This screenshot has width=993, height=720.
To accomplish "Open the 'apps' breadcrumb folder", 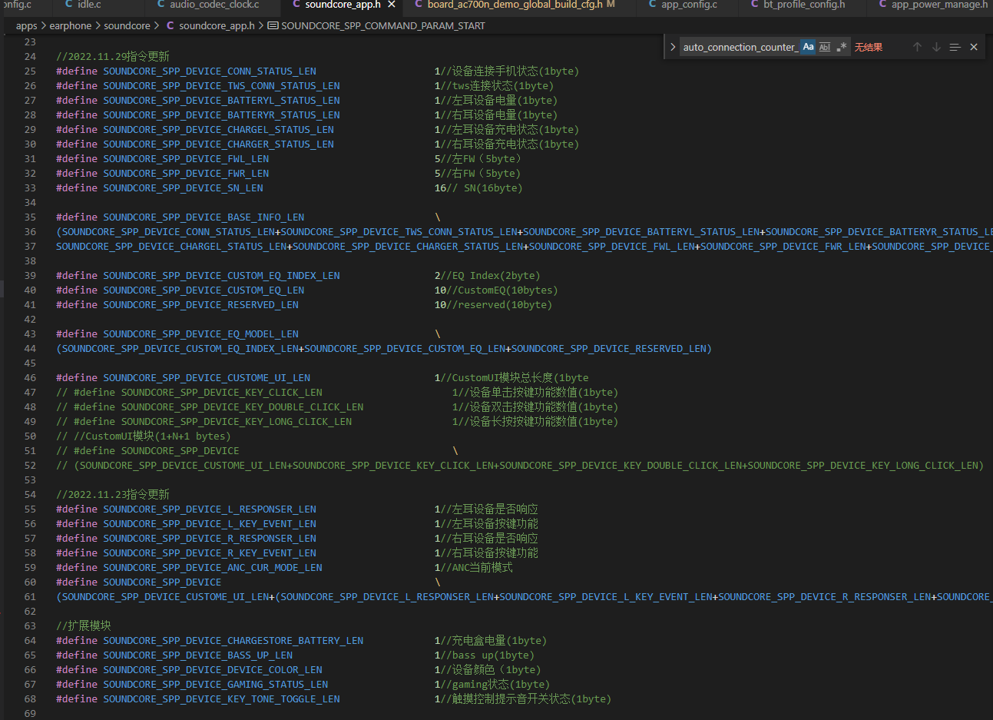I will (27, 26).
